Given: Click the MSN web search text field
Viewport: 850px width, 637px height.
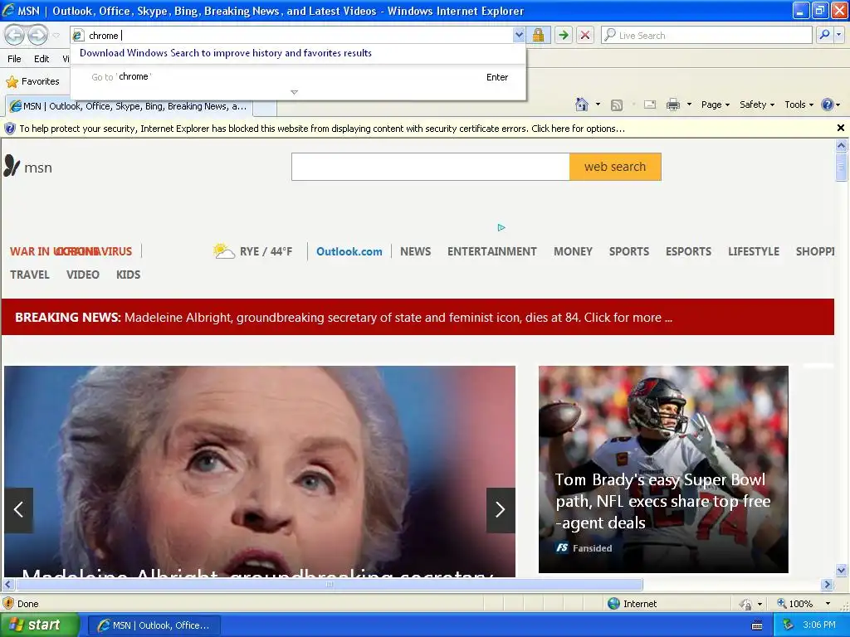Looking at the screenshot, I should click(x=431, y=167).
